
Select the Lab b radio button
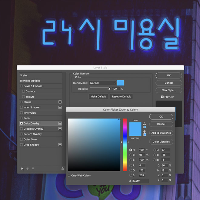click(x=154, y=160)
